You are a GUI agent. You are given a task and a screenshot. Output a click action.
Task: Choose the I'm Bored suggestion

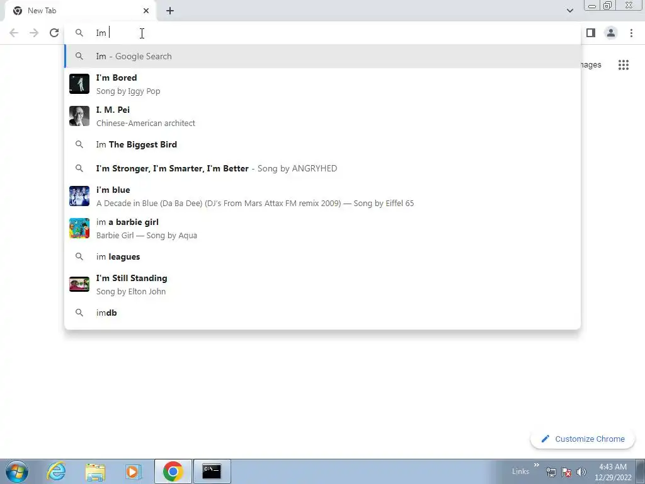pyautogui.click(x=322, y=84)
